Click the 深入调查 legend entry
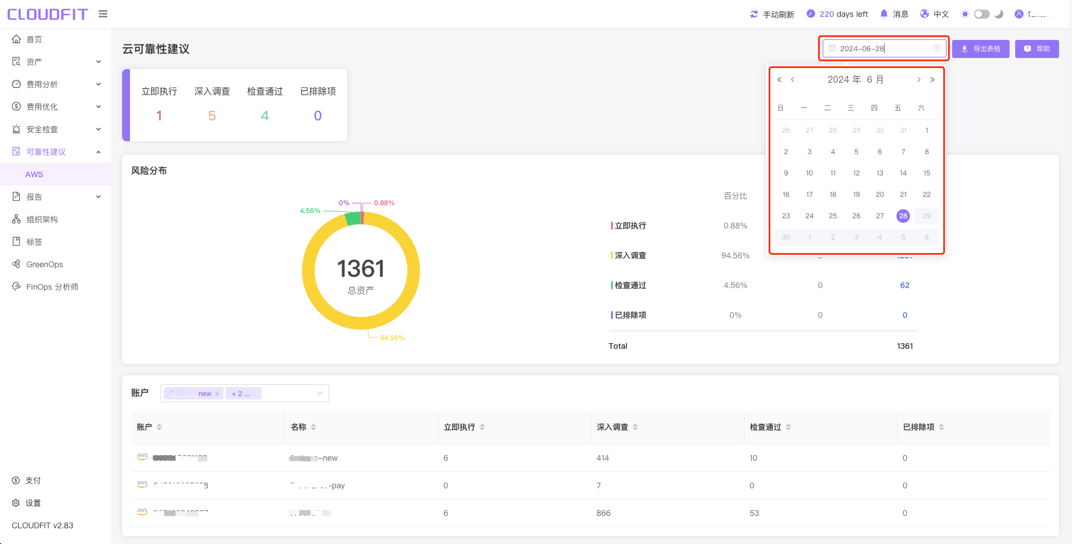The image size is (1072, 544). tap(630, 255)
